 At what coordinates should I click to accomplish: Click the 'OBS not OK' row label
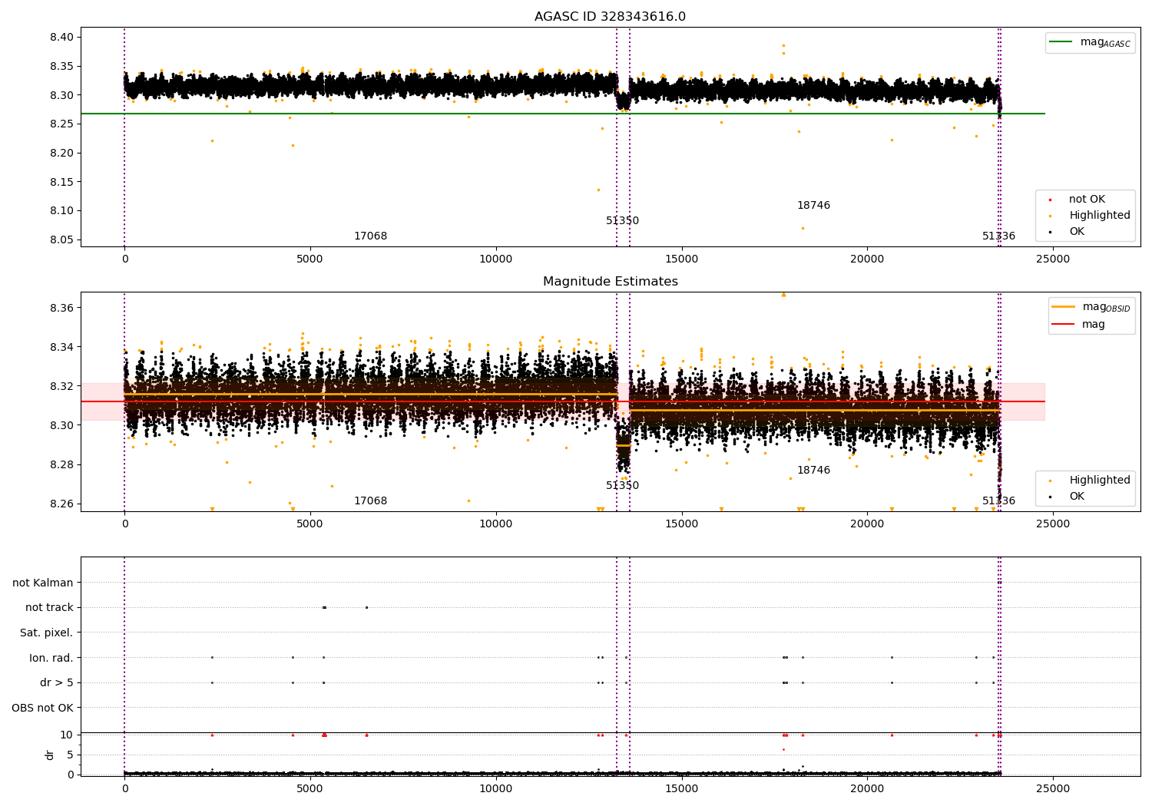tap(43, 708)
